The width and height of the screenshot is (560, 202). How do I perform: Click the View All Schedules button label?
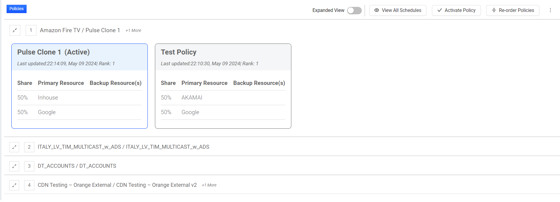401,10
